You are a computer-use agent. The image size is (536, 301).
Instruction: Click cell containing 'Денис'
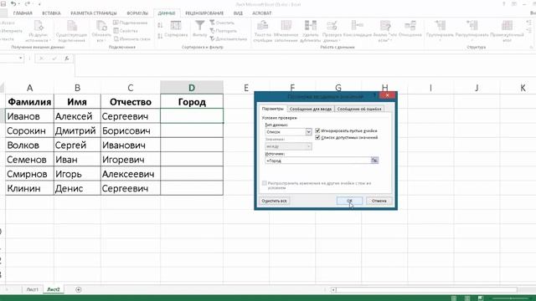click(x=77, y=188)
